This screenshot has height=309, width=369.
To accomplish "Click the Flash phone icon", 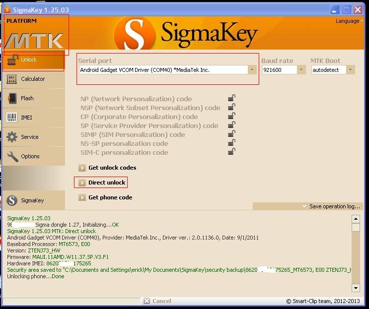I will pos(12,98).
